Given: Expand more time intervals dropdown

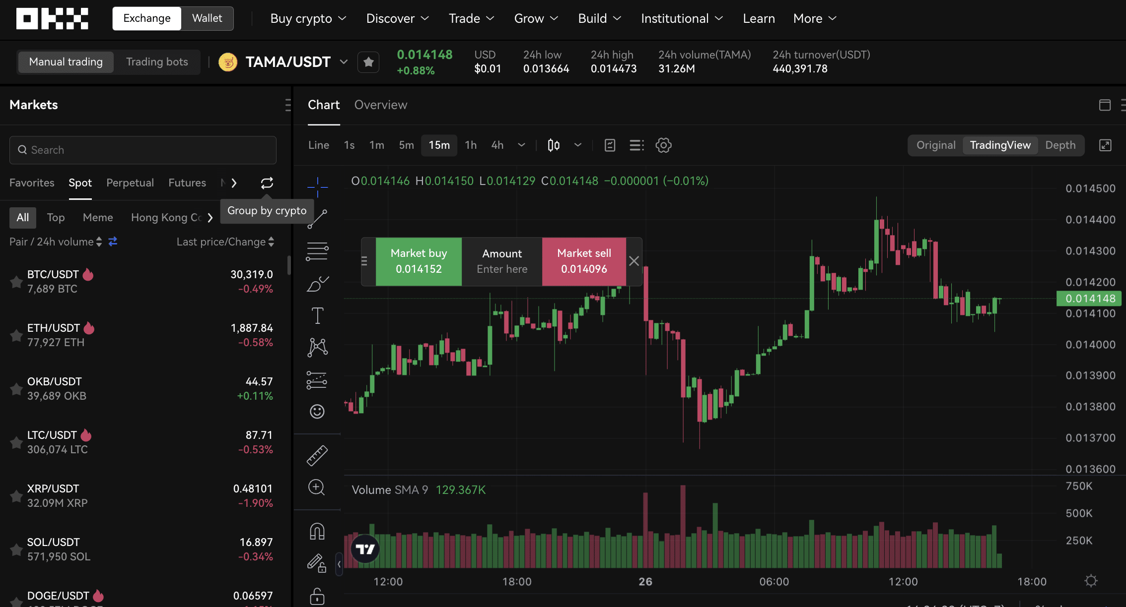Looking at the screenshot, I should tap(521, 145).
